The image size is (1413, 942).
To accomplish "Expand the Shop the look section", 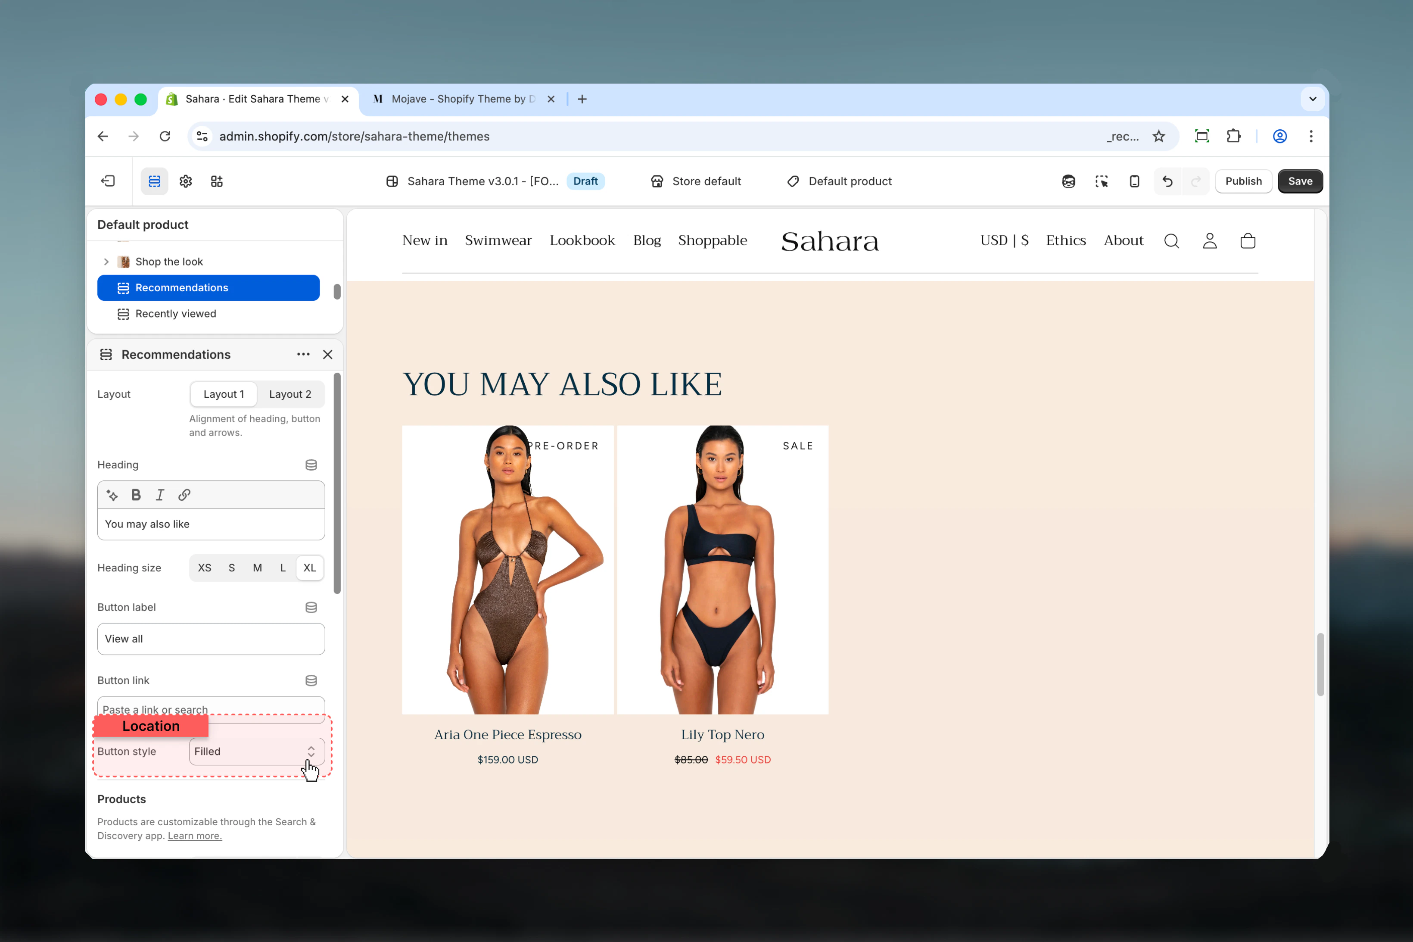I will (x=106, y=262).
